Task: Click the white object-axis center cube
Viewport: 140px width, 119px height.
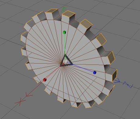Action: [65, 61]
